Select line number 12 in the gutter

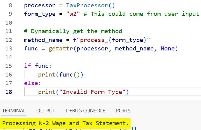(9, 40)
